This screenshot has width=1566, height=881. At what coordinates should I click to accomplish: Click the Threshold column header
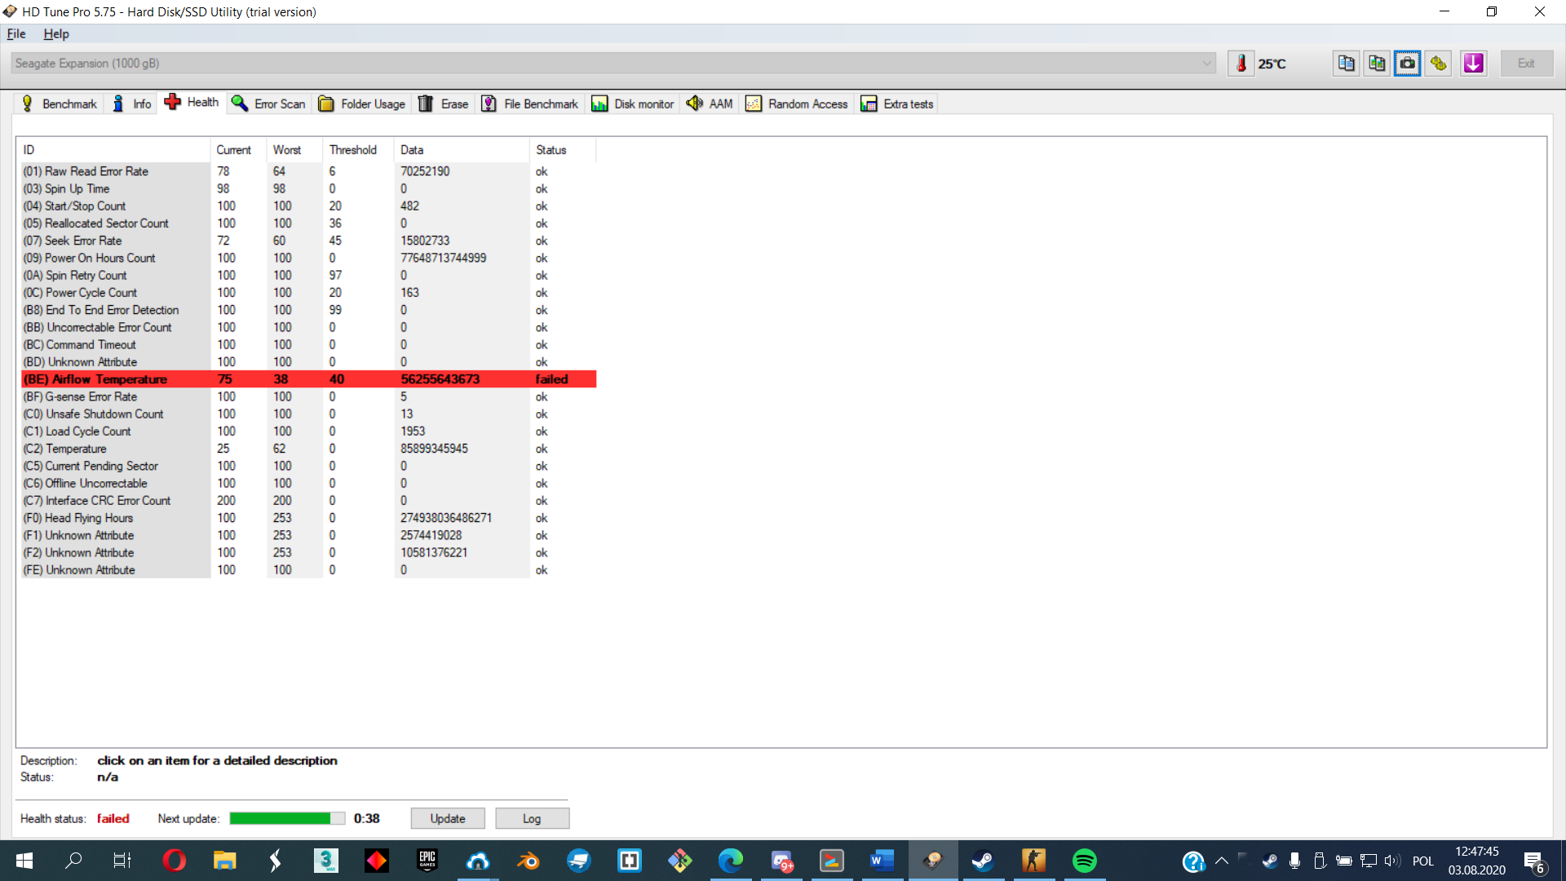(352, 150)
